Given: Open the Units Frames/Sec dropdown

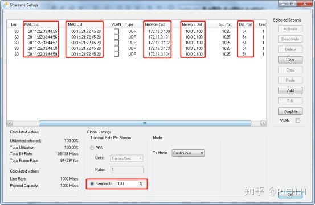Looking at the screenshot, I should pos(126,158).
